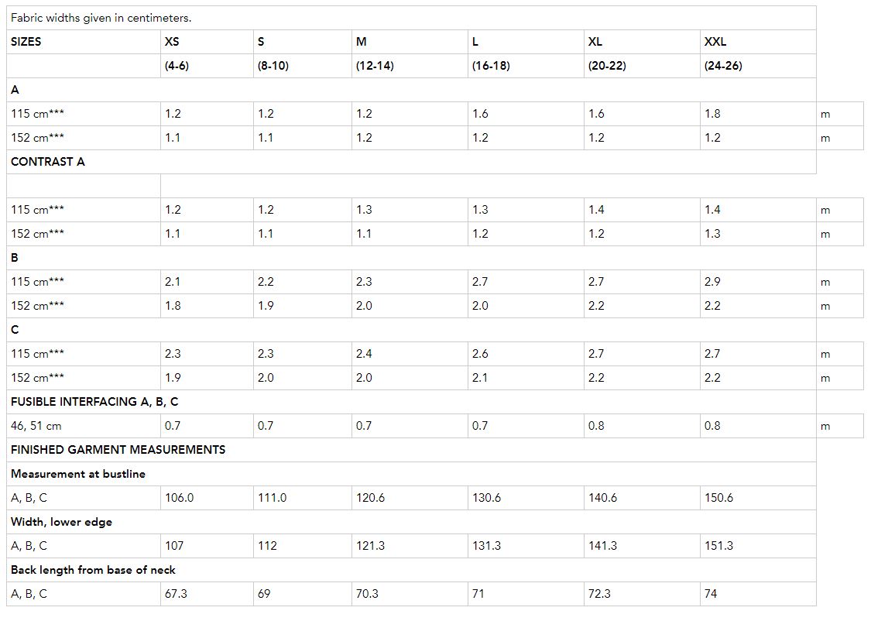The width and height of the screenshot is (871, 621).
Task: Click the Width, lower edge label
Action: pyautogui.click(x=61, y=522)
